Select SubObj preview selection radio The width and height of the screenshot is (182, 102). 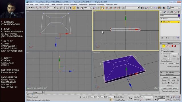(167, 63)
